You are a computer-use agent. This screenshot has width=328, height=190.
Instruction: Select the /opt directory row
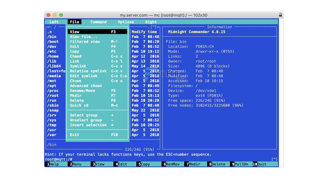coord(52,86)
